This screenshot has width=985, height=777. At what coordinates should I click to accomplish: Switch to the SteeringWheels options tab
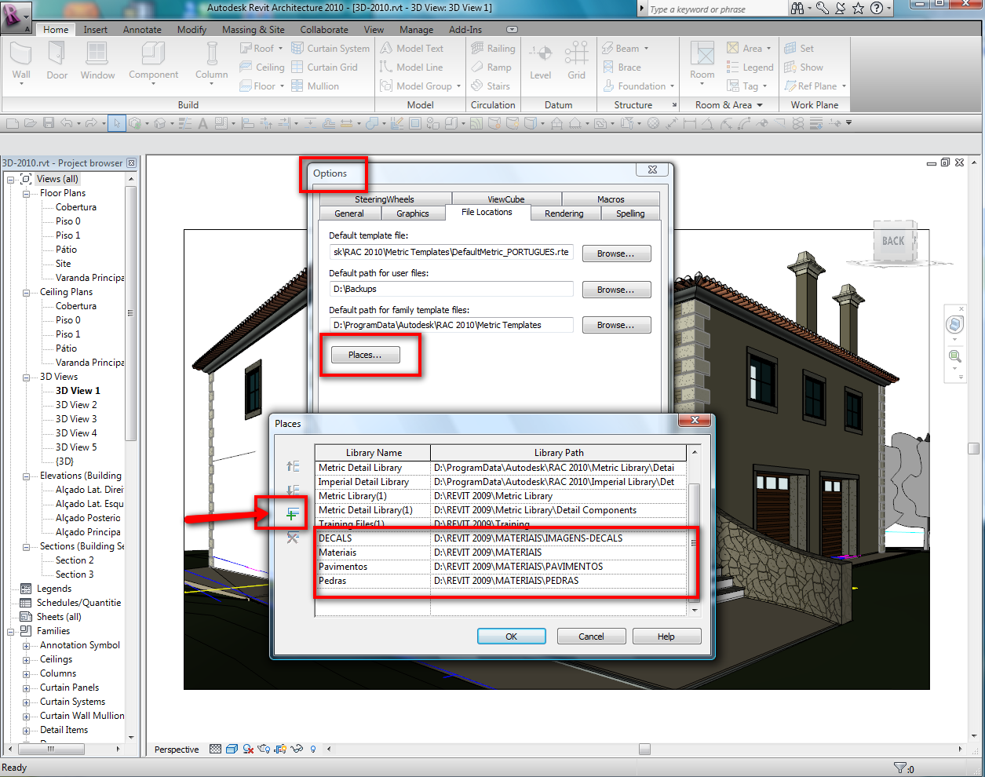(x=385, y=199)
